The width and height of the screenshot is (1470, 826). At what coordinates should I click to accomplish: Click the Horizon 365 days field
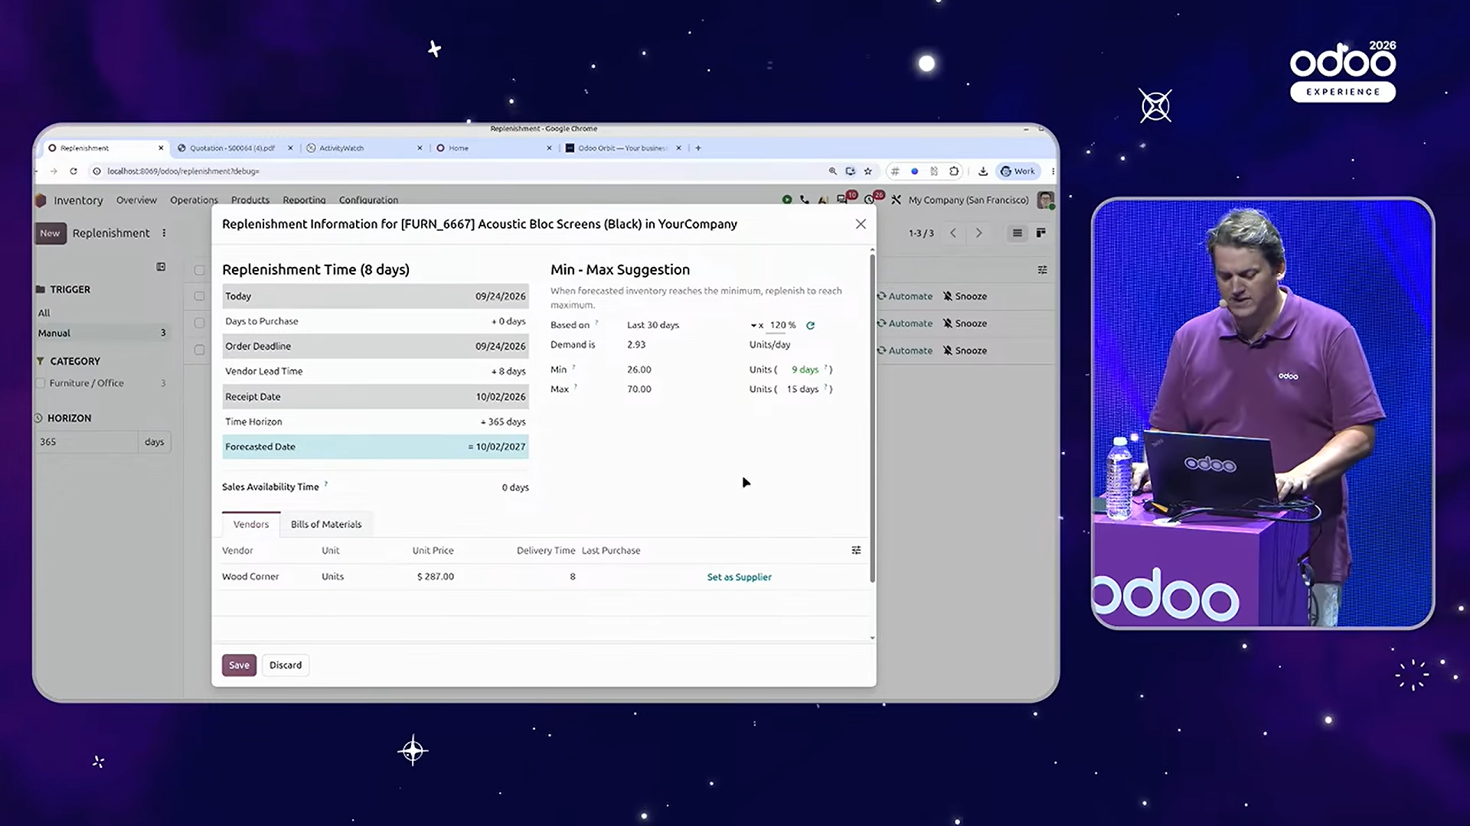pyautogui.click(x=87, y=442)
